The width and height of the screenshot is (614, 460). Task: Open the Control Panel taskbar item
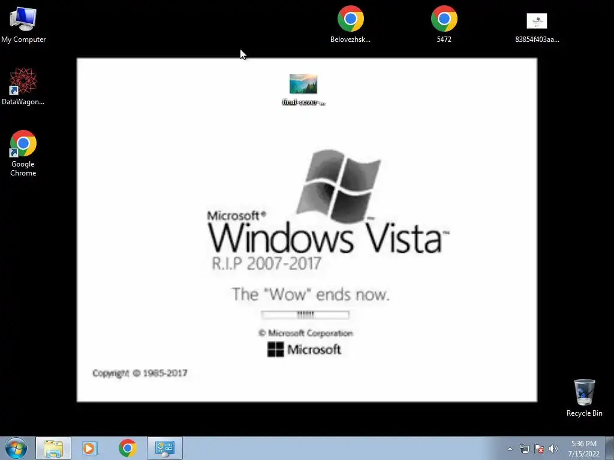[x=165, y=448]
